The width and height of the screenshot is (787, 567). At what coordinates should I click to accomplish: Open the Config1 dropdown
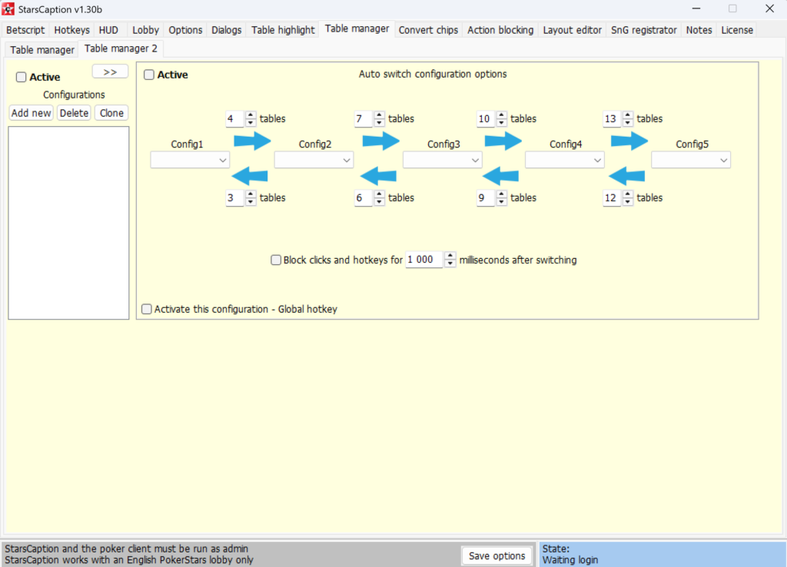click(x=190, y=160)
